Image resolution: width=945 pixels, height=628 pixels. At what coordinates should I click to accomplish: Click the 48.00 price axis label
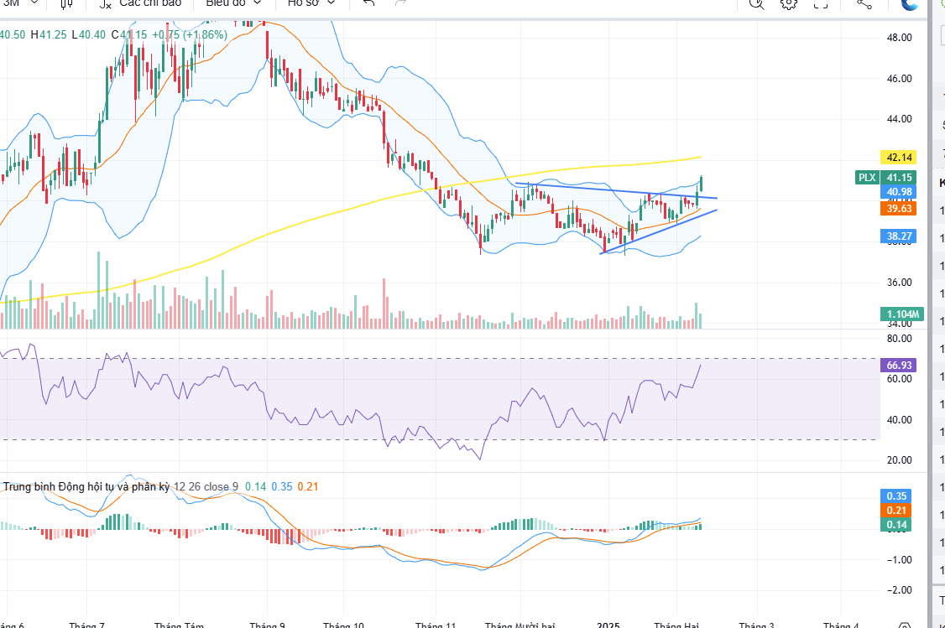click(x=899, y=38)
